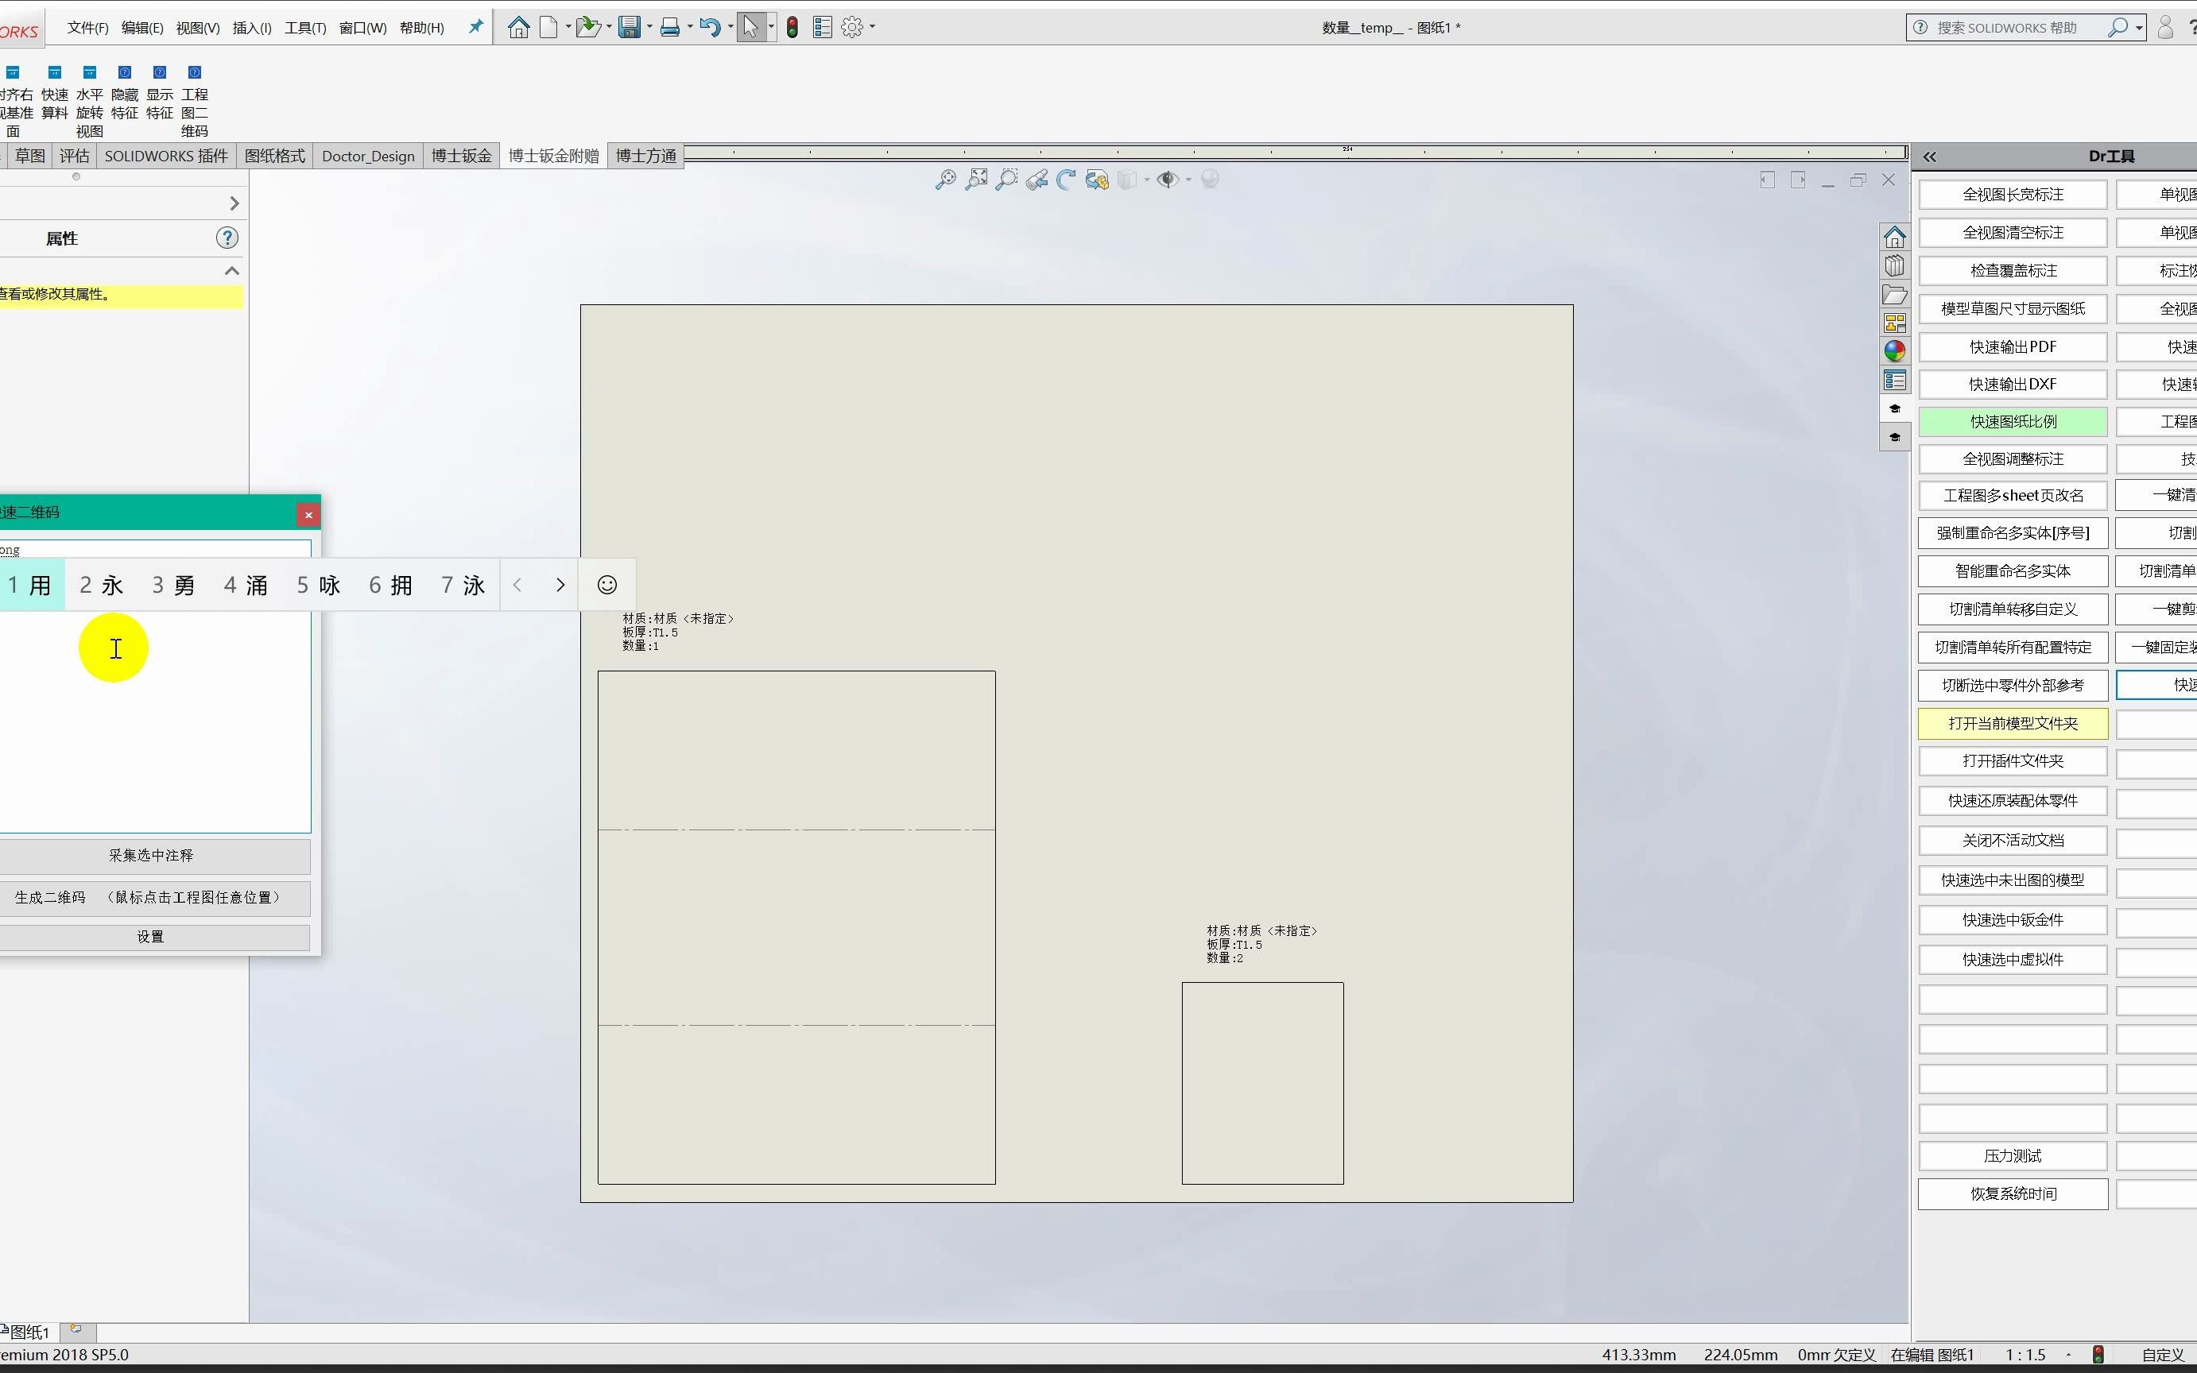Screen dimensions: 2197x1373
Task: Save the drawing with floppy disk icon
Action: [630, 27]
